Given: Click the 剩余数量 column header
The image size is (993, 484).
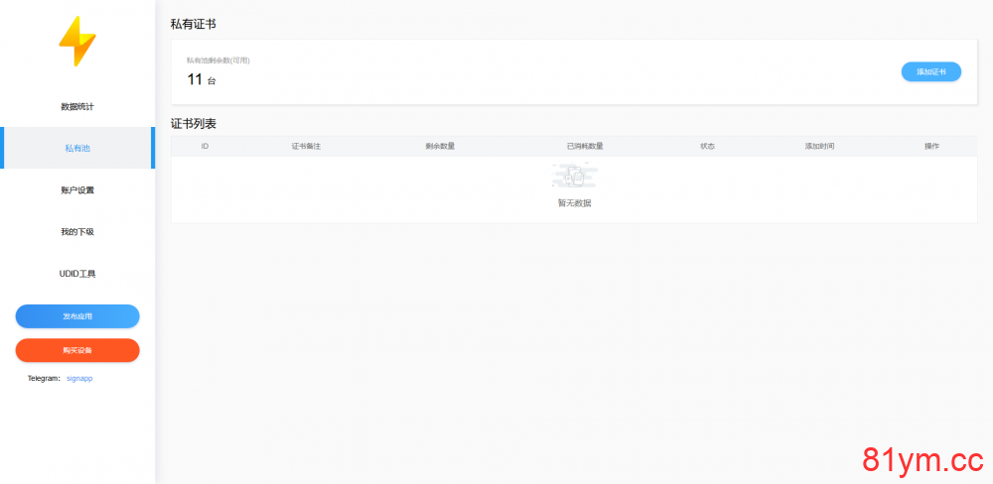Looking at the screenshot, I should click(x=440, y=146).
